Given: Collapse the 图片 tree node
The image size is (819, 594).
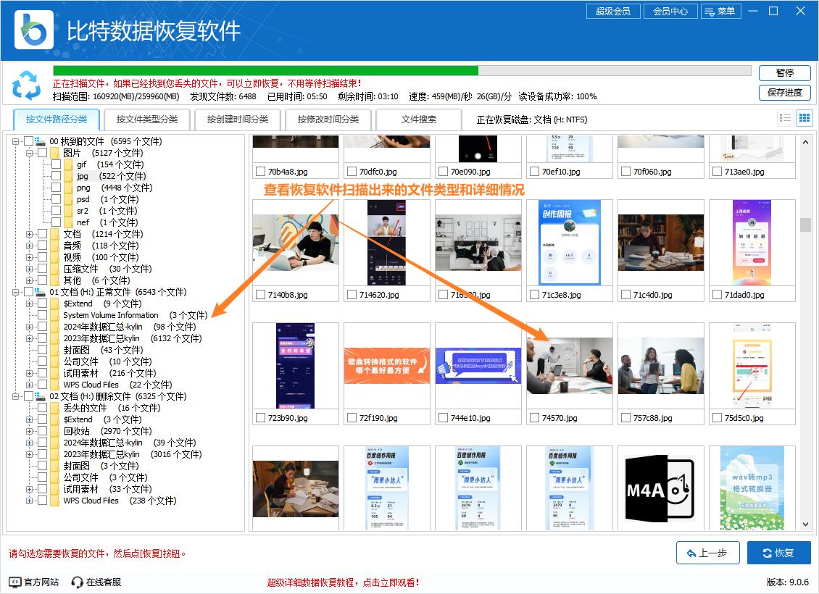Looking at the screenshot, I should 30,153.
